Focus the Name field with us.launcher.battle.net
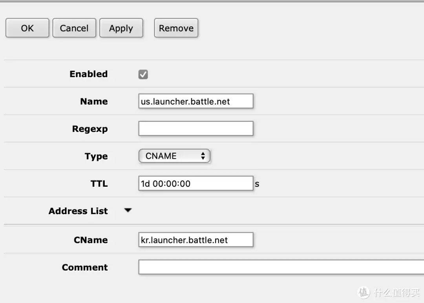Image resolution: width=424 pixels, height=303 pixels. click(196, 101)
